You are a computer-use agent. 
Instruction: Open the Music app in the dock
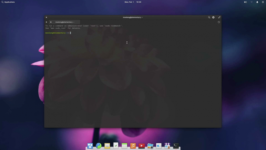pos(133,146)
